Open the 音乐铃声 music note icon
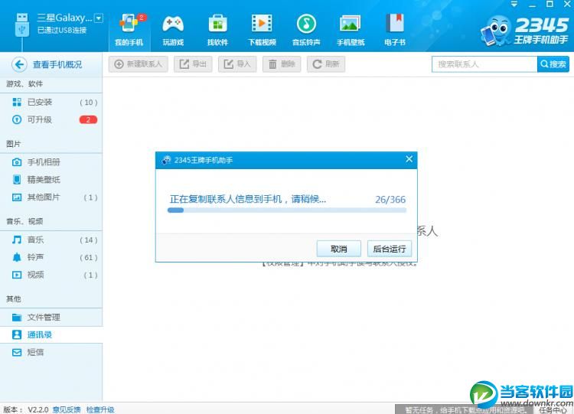Image resolution: width=574 pixels, height=414 pixels. [306, 24]
